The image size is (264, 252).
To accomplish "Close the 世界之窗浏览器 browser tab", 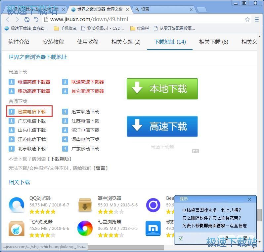I will pos(127,10).
